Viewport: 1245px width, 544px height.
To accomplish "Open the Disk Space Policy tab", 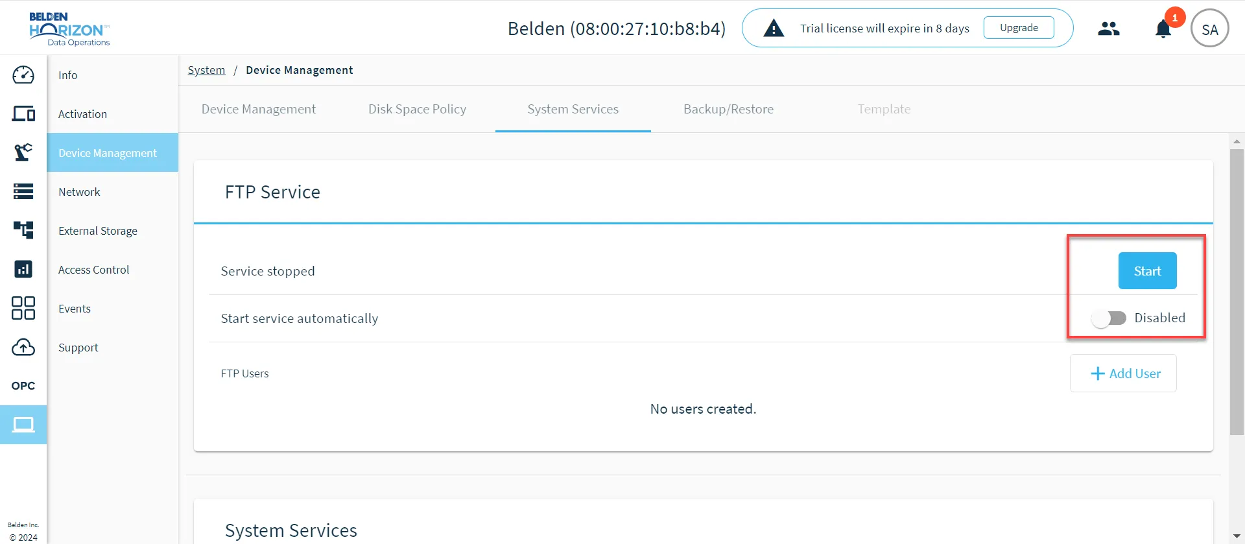I will (x=417, y=109).
